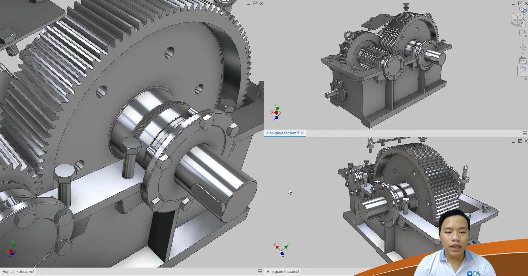
Task: Expand the Orbit tool options arrow
Action: (523, 53)
